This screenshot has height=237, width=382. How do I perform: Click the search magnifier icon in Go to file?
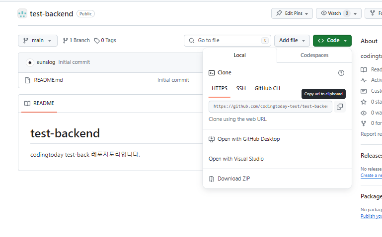pyautogui.click(x=192, y=41)
